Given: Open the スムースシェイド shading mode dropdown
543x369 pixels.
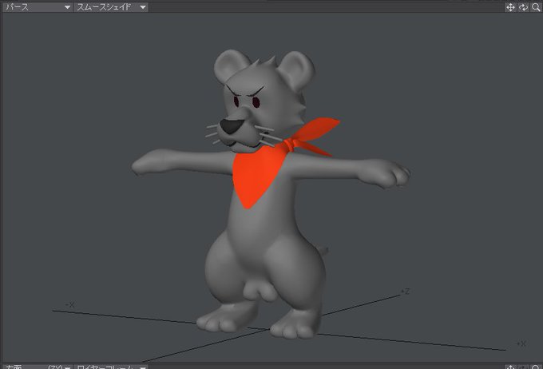Looking at the screenshot, I should tap(111, 7).
